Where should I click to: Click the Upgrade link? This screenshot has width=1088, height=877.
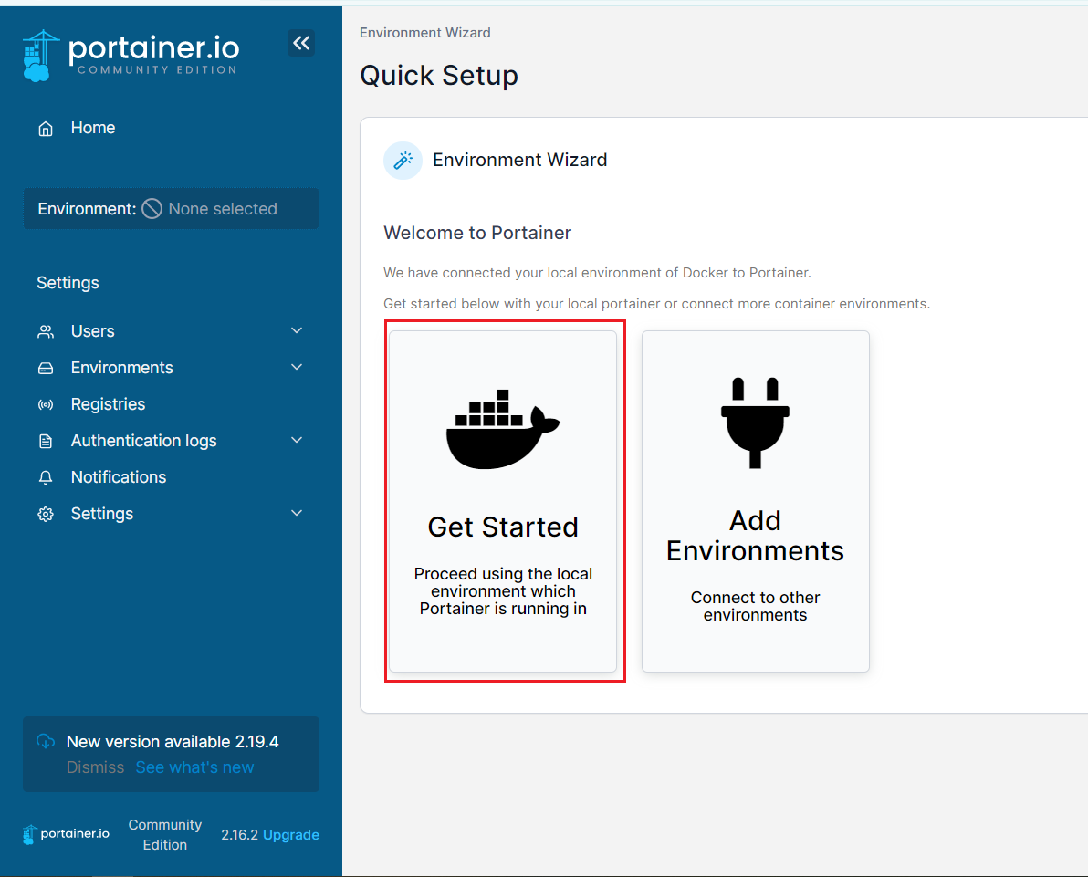pyautogui.click(x=291, y=835)
